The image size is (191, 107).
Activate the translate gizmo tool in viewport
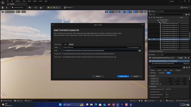(109, 12)
